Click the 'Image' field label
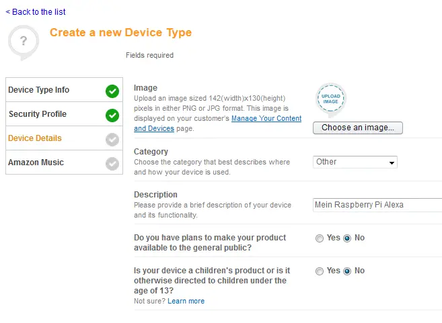Viewport: 442px width, 323px height. [145, 88]
